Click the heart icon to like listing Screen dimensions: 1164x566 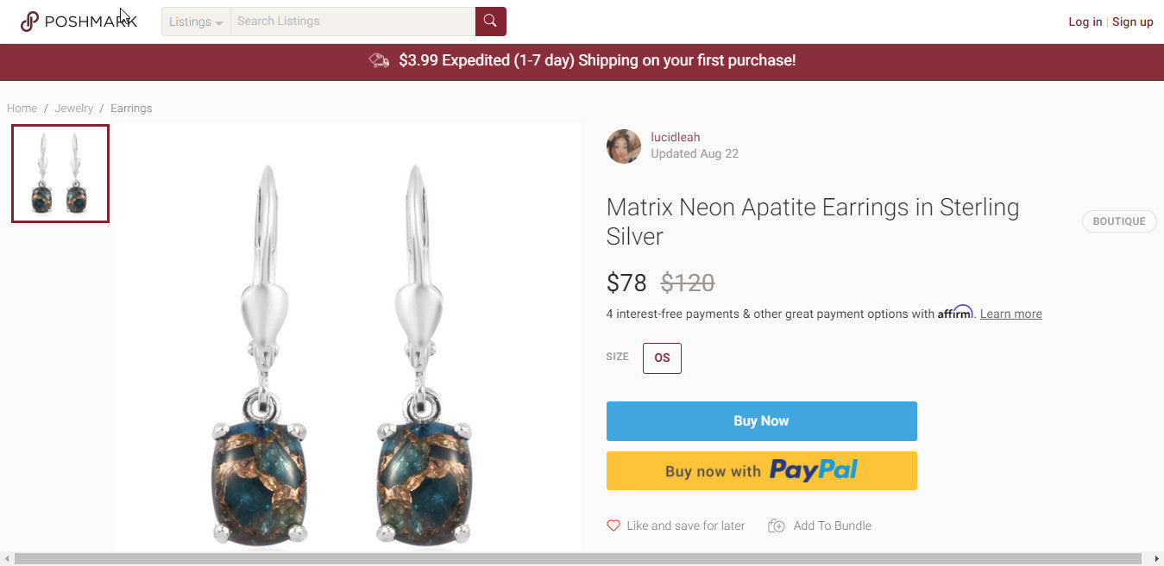613,526
